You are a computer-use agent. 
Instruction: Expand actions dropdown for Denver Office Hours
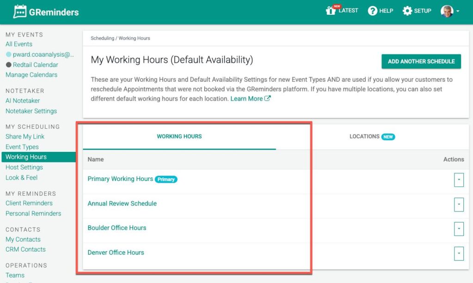459,253
